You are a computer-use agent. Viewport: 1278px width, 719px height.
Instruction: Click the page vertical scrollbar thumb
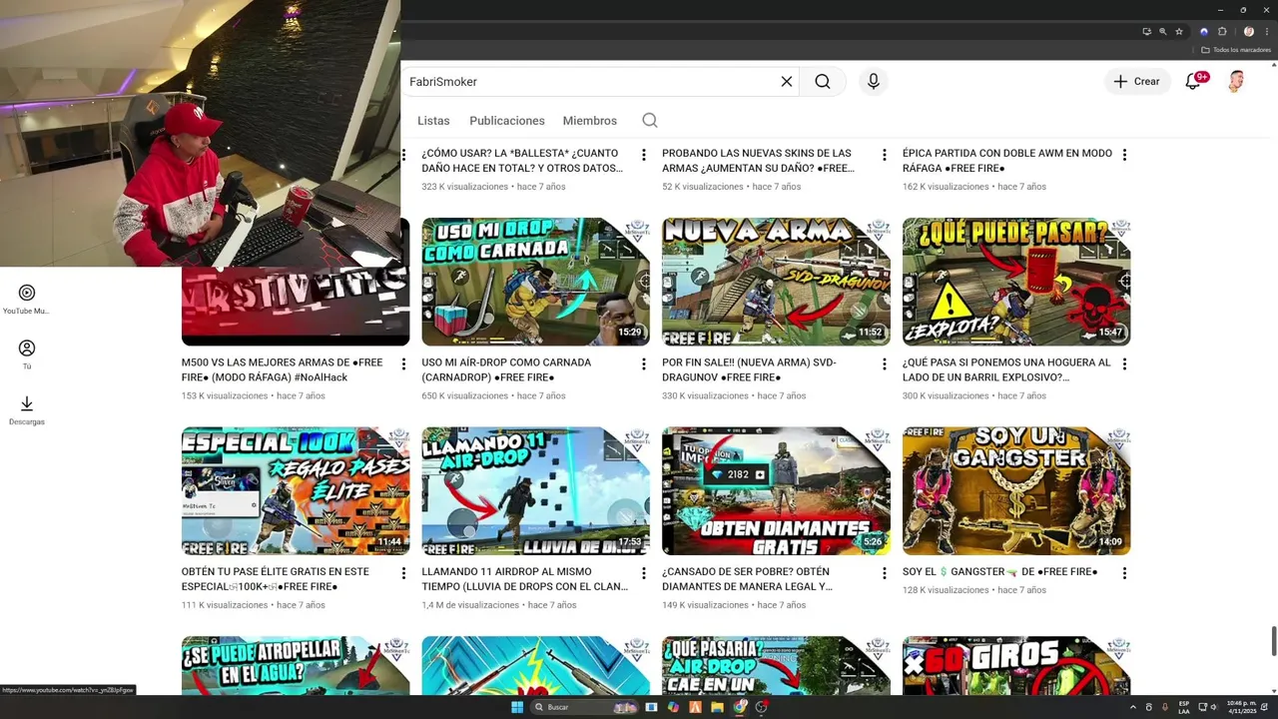pyautogui.click(x=1273, y=641)
